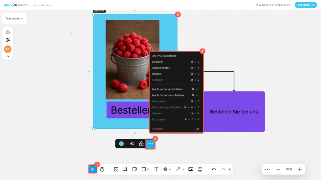Viewport: 321px width, 180px height.
Task: Open zoom panel more options
Action: click(x=267, y=169)
